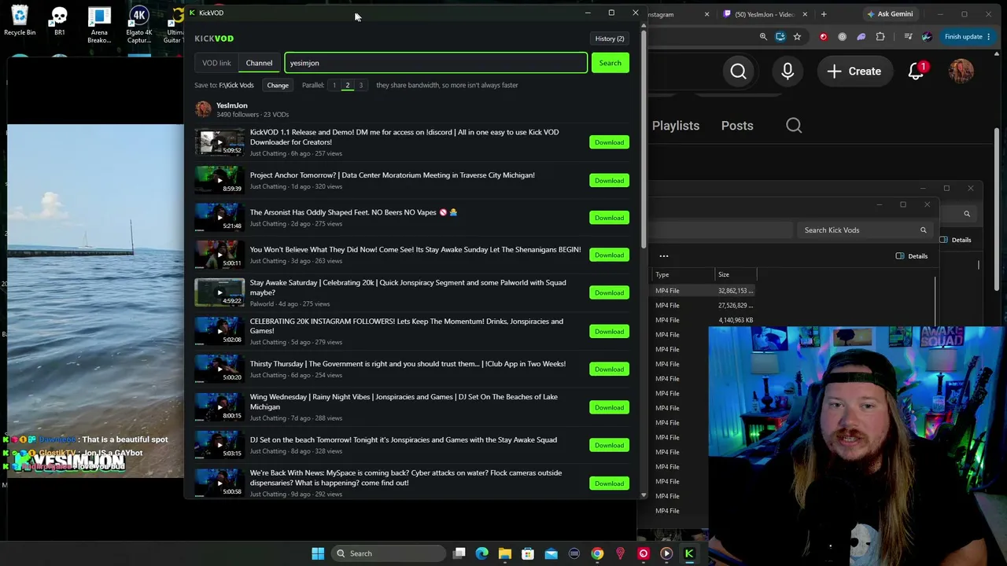The height and width of the screenshot is (566, 1007).
Task: Launch Microsoft Edge from taskbar
Action: (482, 553)
